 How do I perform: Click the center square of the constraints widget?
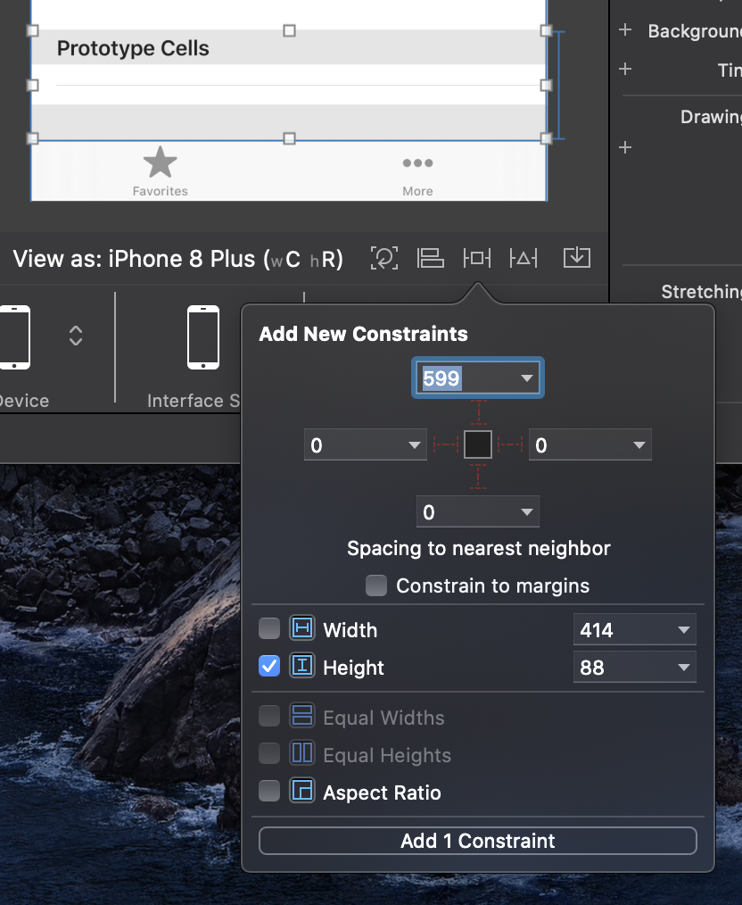(x=478, y=444)
